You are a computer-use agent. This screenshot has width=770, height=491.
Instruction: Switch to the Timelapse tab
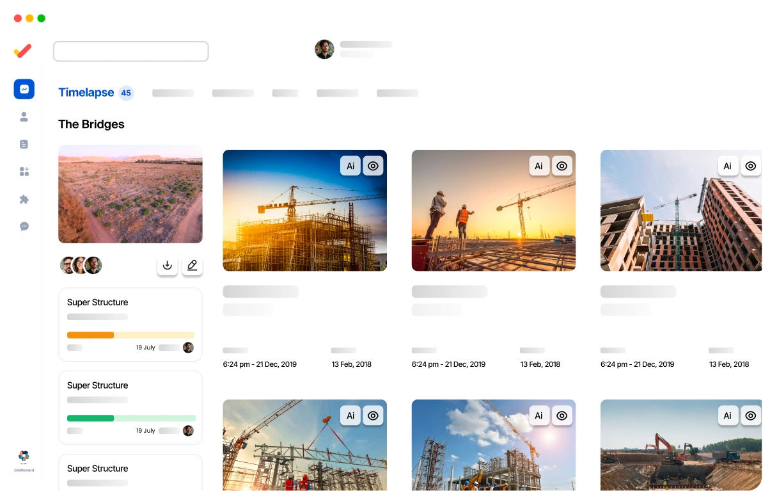tap(86, 92)
